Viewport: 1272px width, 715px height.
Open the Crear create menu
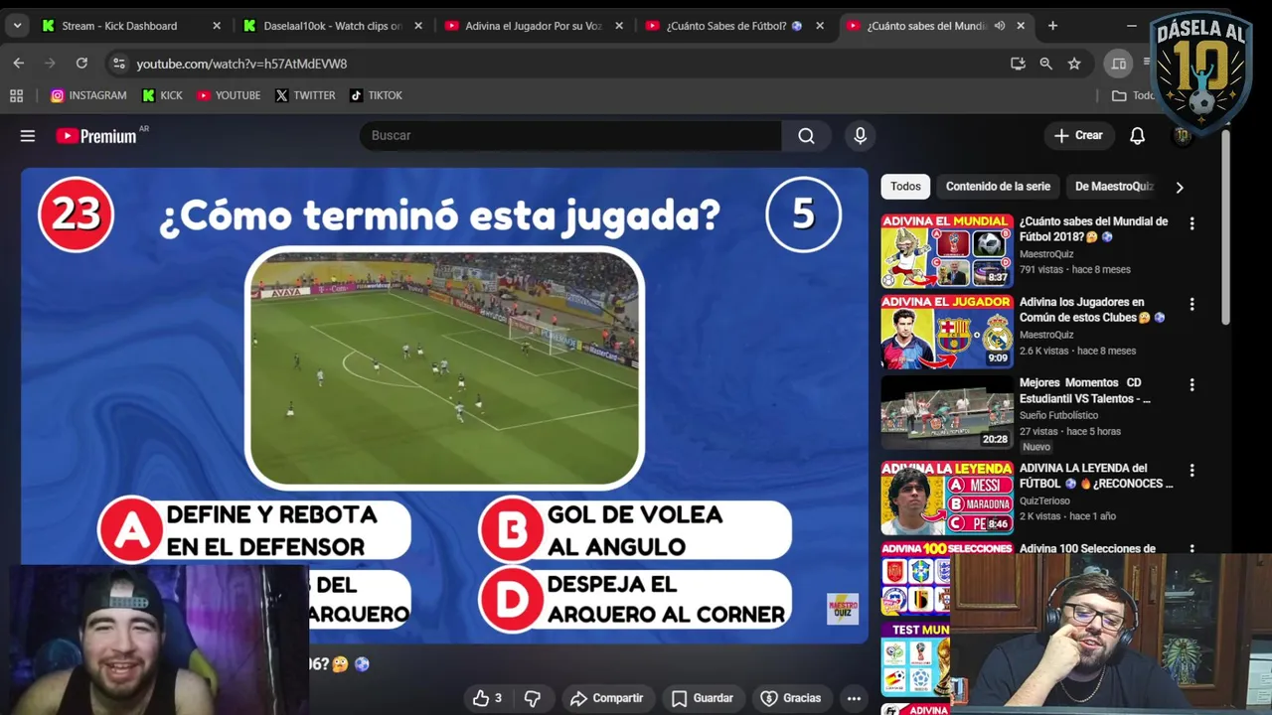[x=1078, y=135]
